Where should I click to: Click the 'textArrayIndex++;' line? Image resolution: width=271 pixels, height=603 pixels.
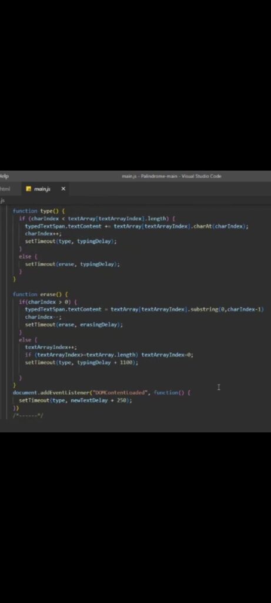pos(51,347)
